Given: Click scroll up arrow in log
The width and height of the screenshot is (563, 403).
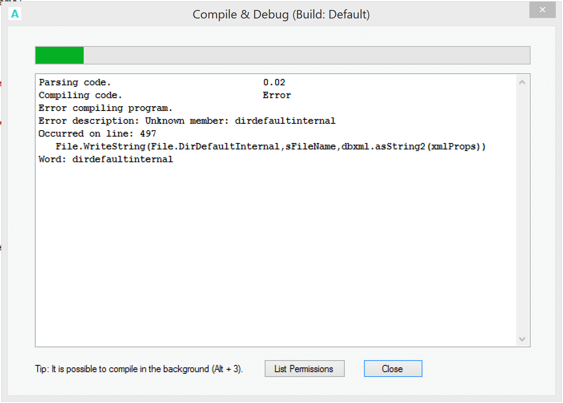Looking at the screenshot, I should point(522,82).
